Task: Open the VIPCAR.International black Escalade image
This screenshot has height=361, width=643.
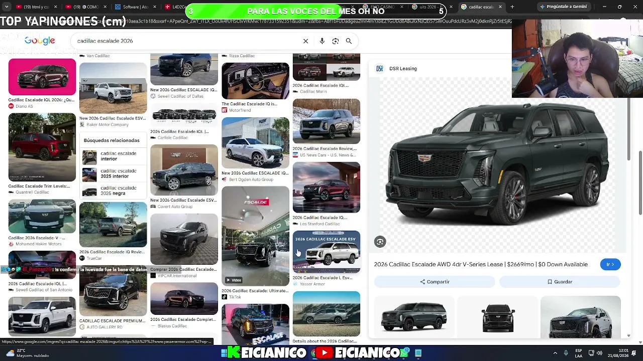Action: (184, 239)
